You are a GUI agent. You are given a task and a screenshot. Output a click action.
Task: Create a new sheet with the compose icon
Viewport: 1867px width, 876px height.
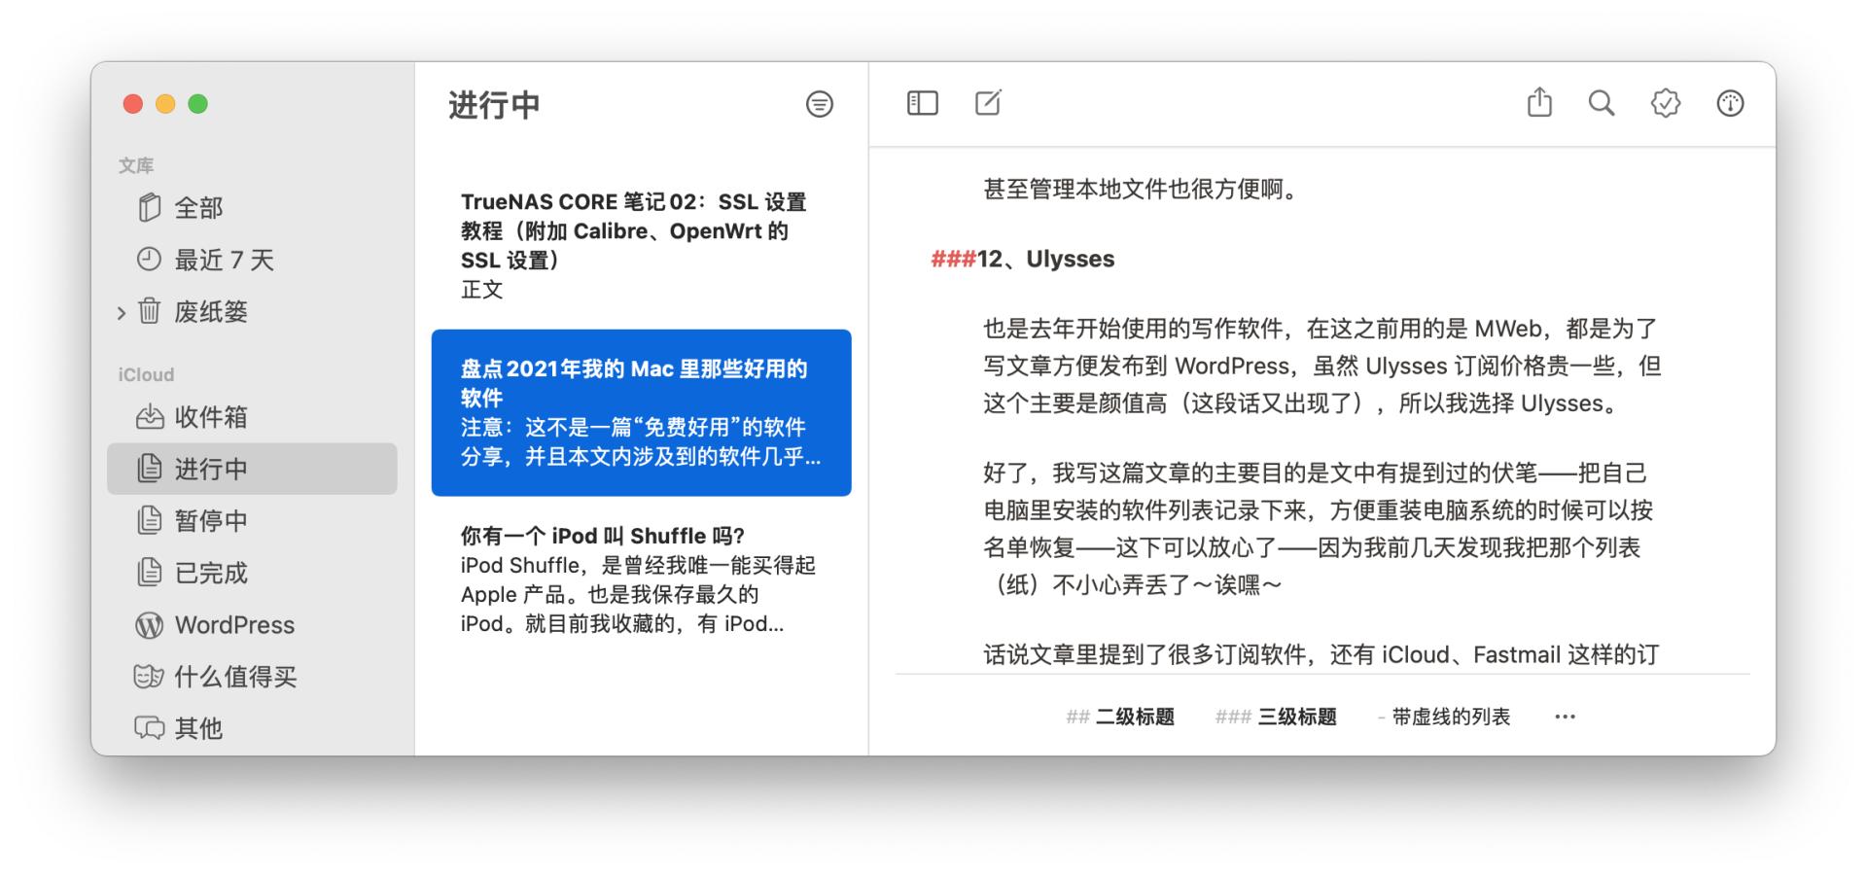coord(988,102)
